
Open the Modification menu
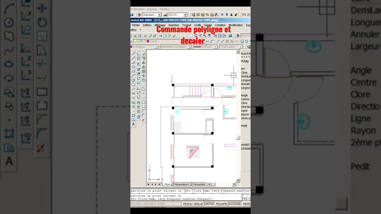[236, 25]
